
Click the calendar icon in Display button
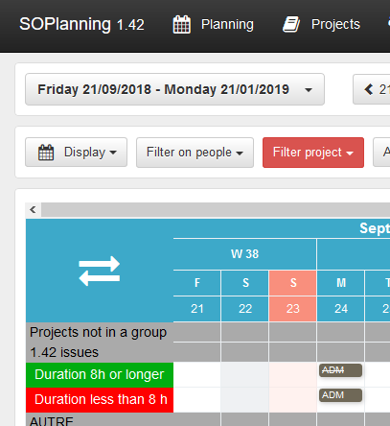click(x=46, y=153)
